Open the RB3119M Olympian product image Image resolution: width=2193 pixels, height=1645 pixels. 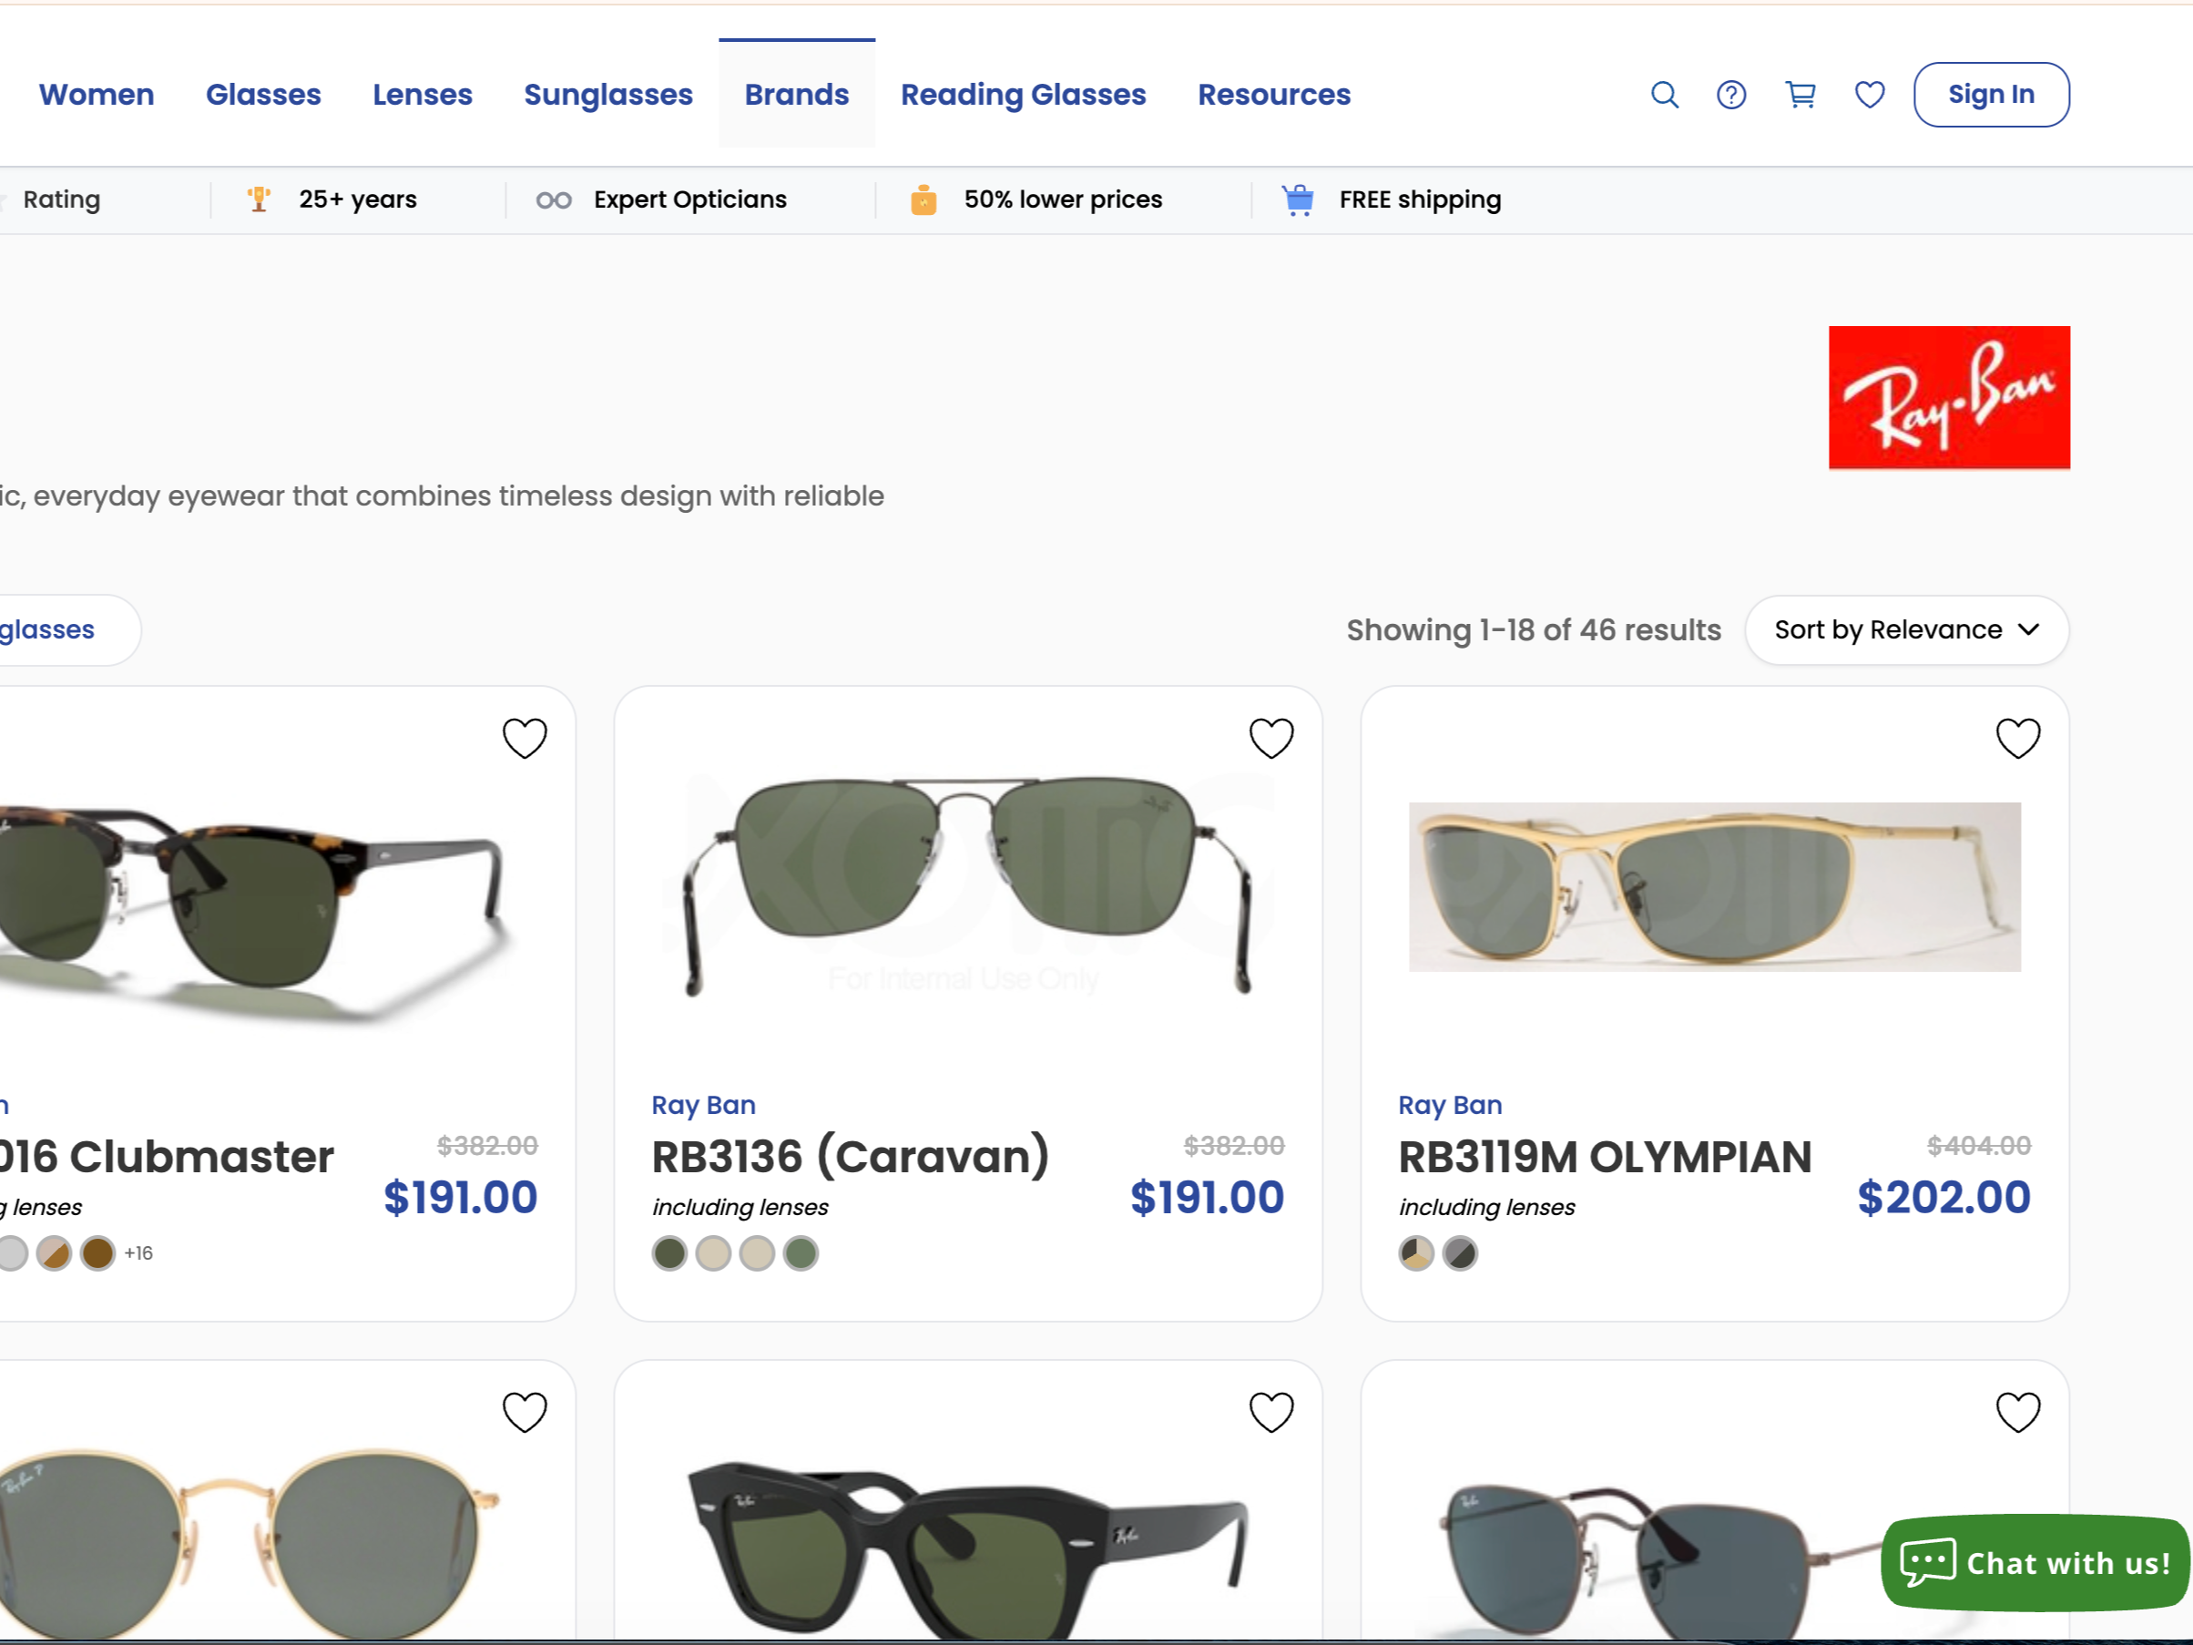(x=1715, y=886)
